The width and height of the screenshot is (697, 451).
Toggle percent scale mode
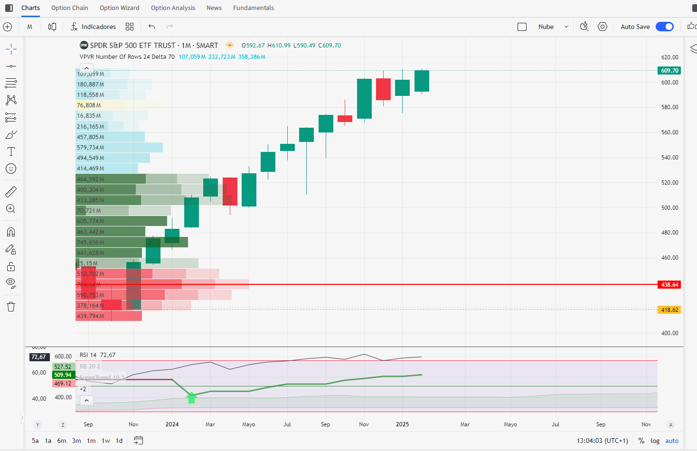point(641,441)
